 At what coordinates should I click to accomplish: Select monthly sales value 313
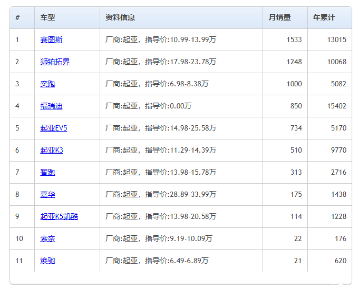pos(296,172)
